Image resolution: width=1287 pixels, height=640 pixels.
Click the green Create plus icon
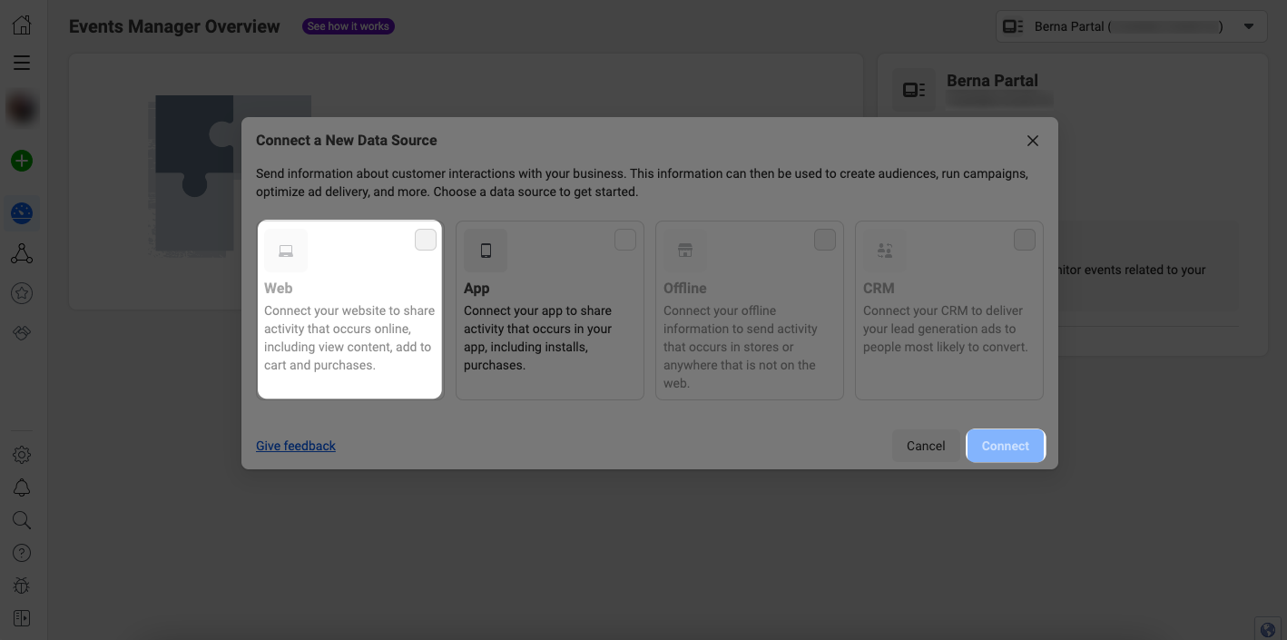[22, 161]
